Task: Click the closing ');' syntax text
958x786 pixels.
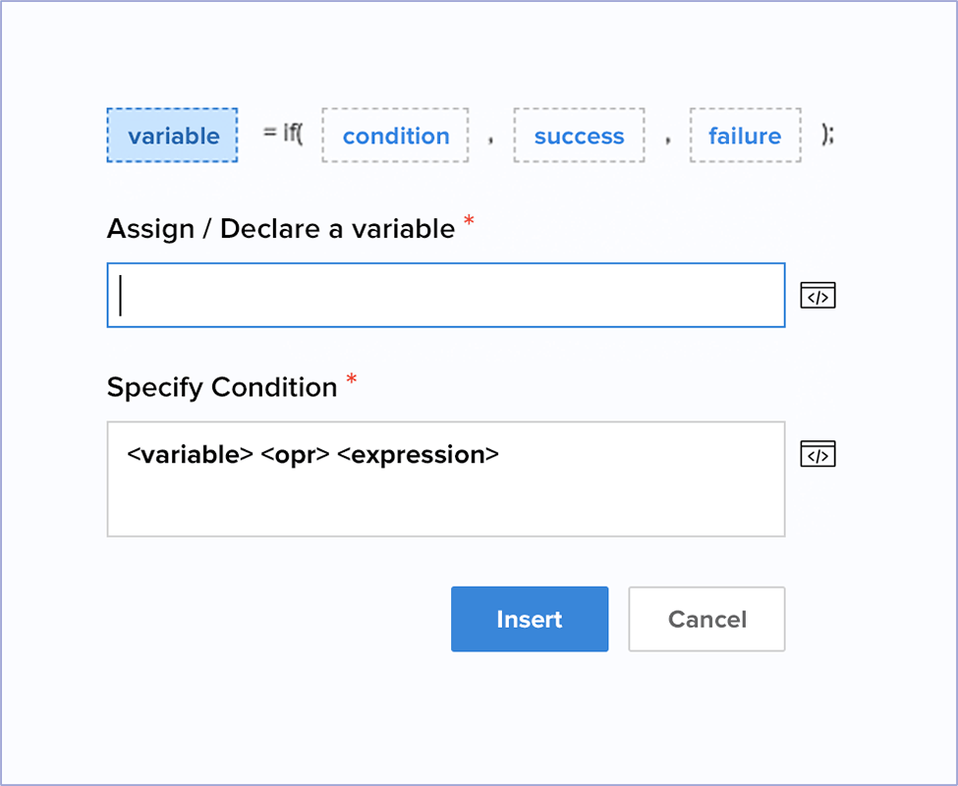Action: click(x=827, y=135)
